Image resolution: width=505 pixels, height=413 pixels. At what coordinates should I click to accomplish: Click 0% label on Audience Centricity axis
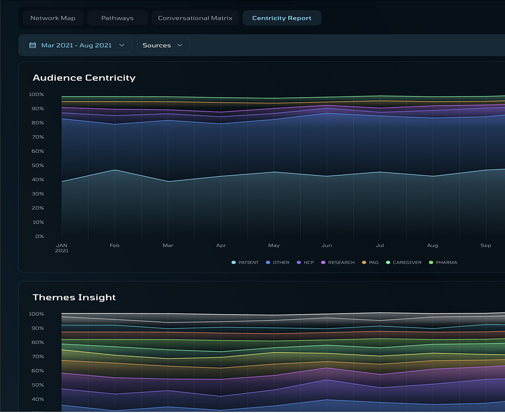[40, 237]
